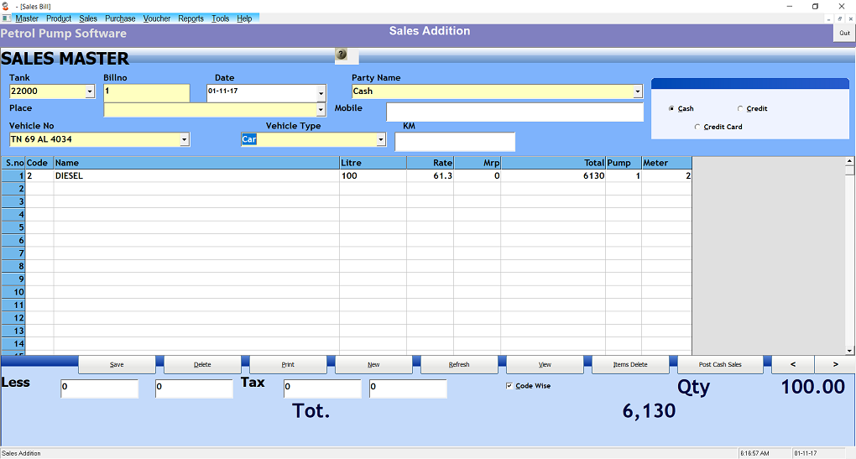Click the Quit button at top right
This screenshot has height=459, width=856.
coord(844,34)
